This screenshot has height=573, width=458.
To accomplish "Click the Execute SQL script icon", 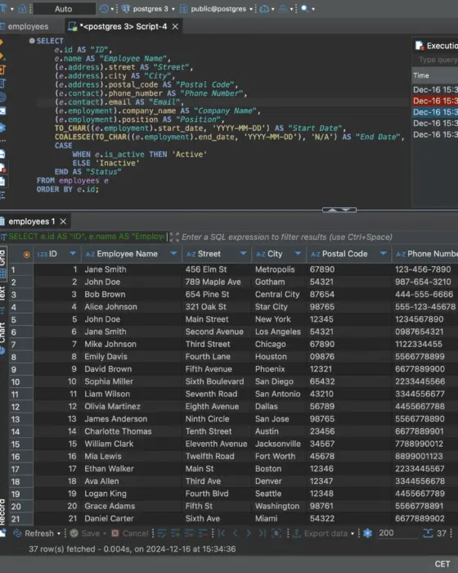I will coord(2,70).
